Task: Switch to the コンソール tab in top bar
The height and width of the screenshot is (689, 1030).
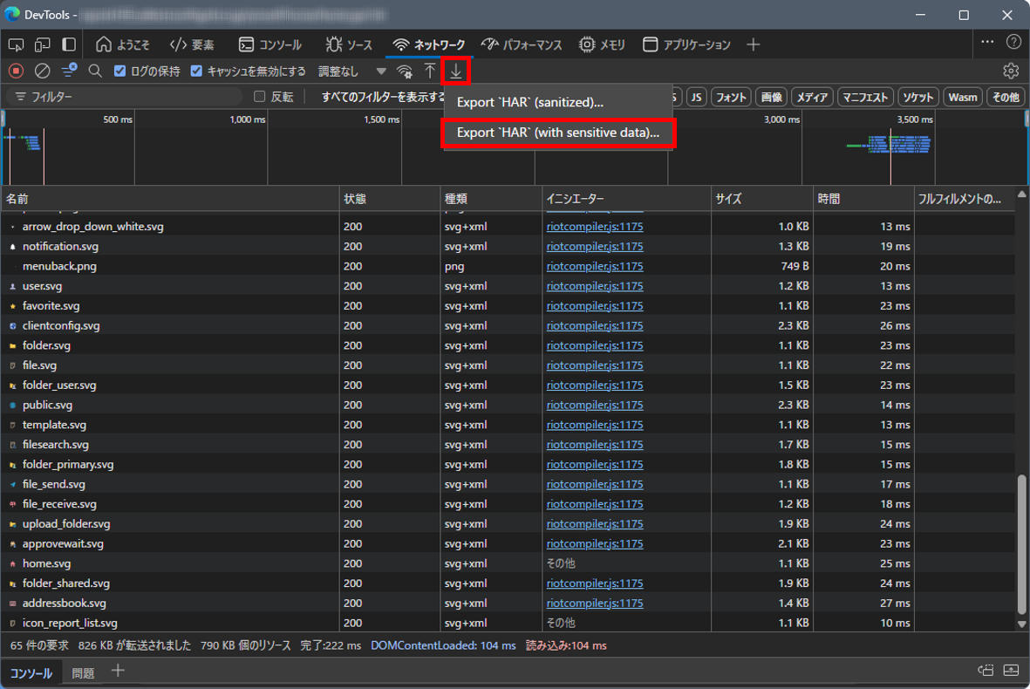Action: click(270, 44)
